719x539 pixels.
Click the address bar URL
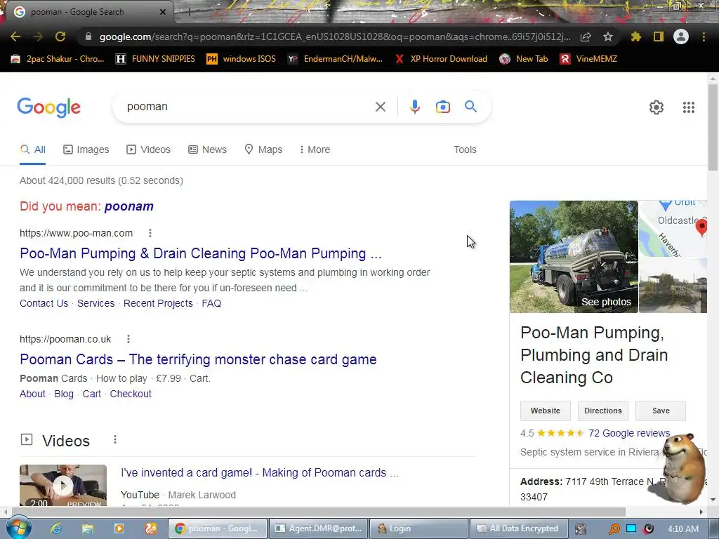click(x=335, y=36)
